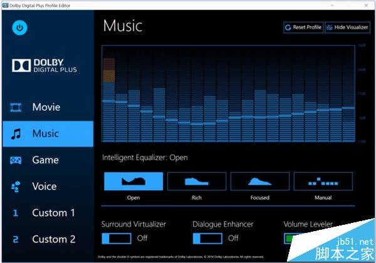Toggle the Surround Virtualizer switch
Image resolution: width=376 pixels, height=263 pixels.
[x=117, y=239]
